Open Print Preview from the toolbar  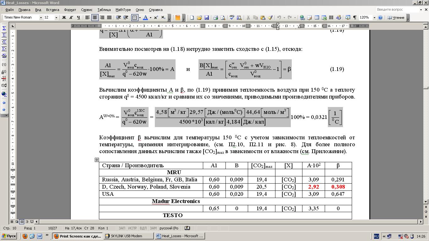click(x=223, y=18)
